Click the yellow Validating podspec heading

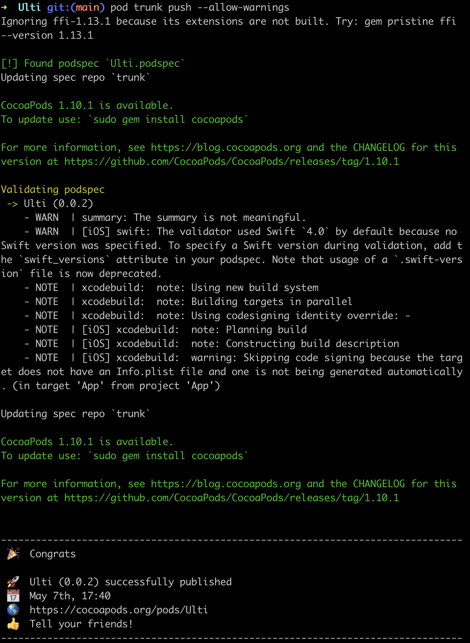click(x=53, y=190)
